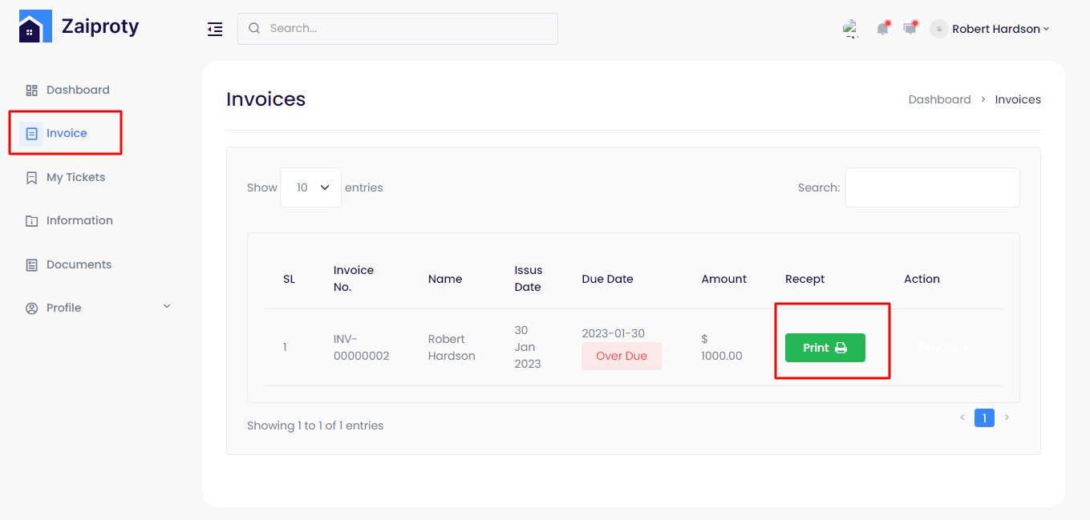The height and width of the screenshot is (520, 1090).
Task: Click the Information folder icon in the sidebar
Action: point(32,221)
